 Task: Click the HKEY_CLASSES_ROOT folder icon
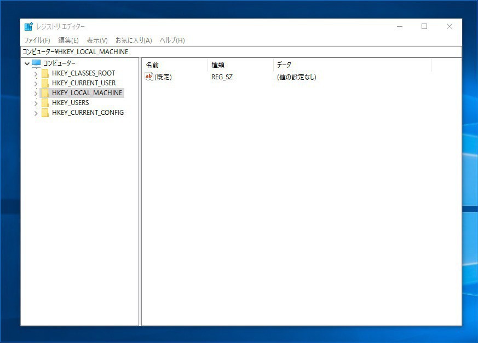coord(45,73)
